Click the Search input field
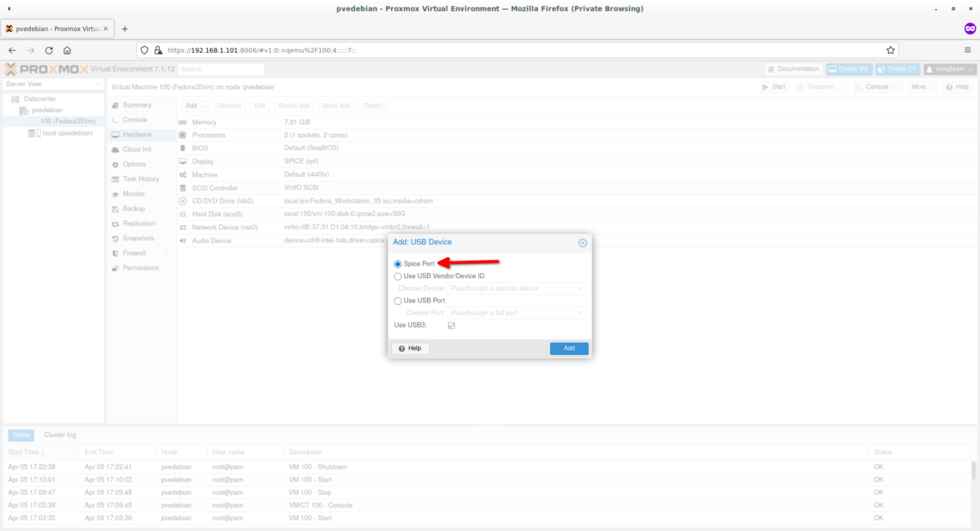 click(218, 69)
